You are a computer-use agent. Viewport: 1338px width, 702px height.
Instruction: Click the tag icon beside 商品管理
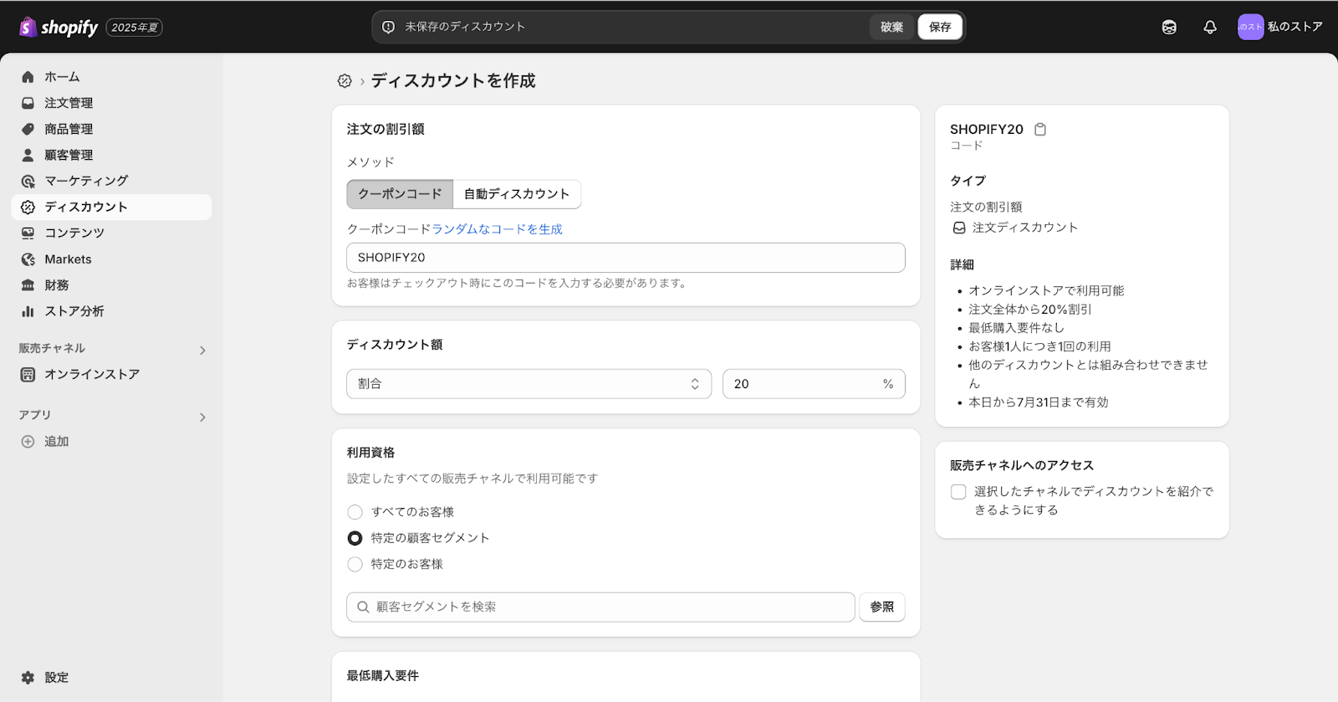(x=28, y=129)
